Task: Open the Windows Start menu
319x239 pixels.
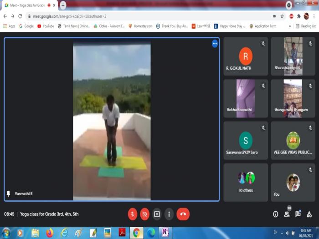Action: tap(6, 233)
